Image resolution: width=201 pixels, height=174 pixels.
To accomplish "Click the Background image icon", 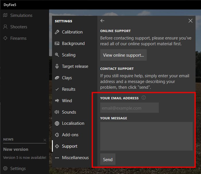I will [57, 43].
